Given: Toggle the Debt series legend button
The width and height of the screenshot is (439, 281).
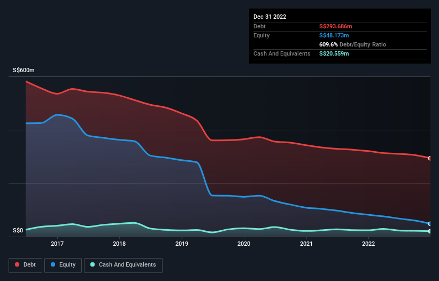Looking at the screenshot, I should pyautogui.click(x=25, y=265).
